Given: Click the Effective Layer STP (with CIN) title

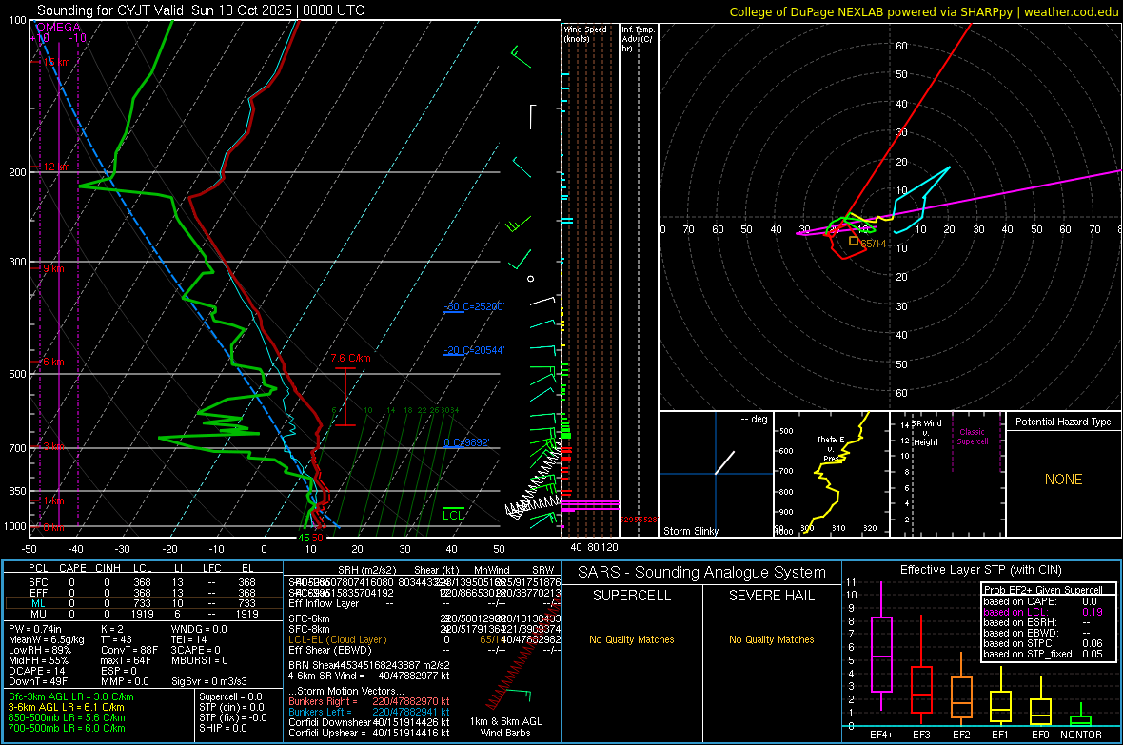Looking at the screenshot, I should [x=980, y=570].
